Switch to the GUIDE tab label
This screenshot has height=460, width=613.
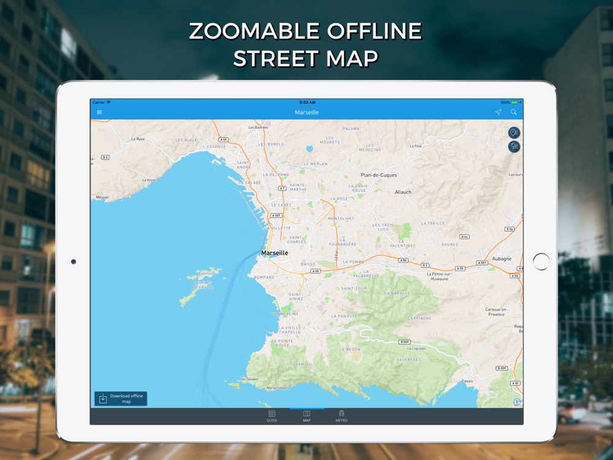[272, 421]
